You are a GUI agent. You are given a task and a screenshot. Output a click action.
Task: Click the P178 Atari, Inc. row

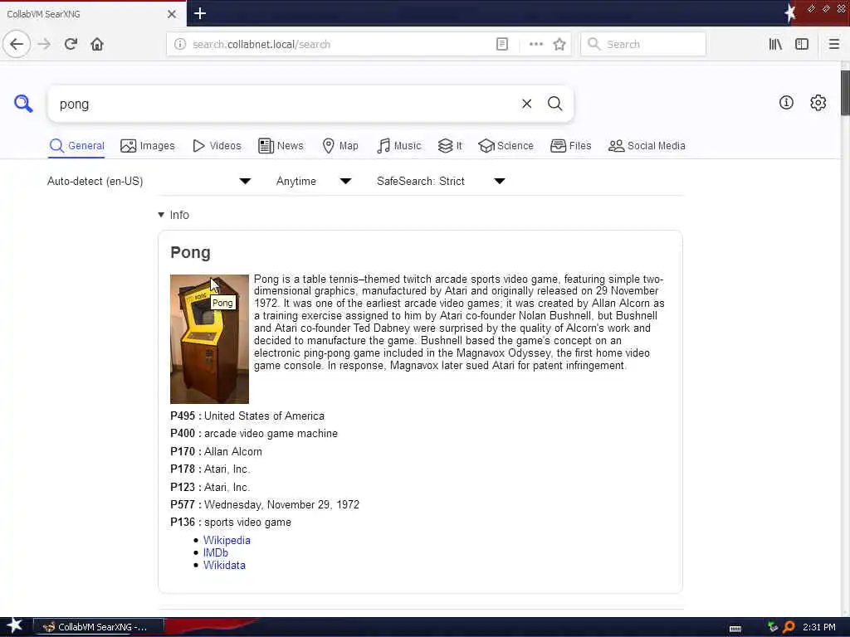point(210,469)
